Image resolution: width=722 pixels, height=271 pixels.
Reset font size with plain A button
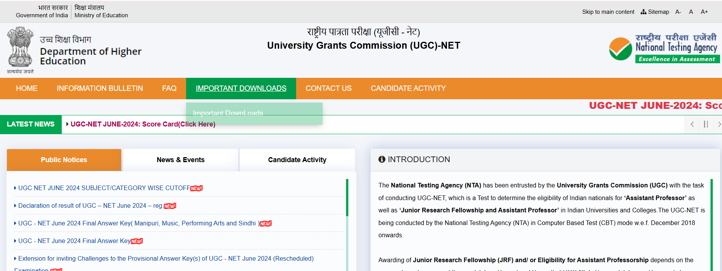691,12
